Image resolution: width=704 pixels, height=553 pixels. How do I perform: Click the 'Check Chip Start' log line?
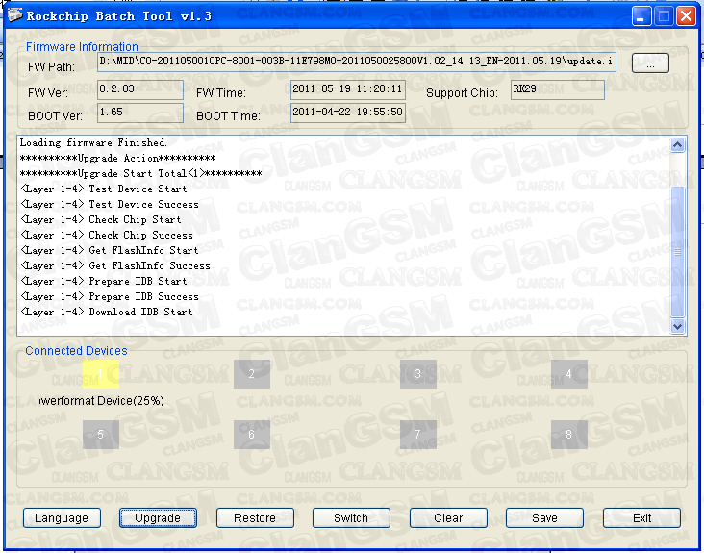point(101,219)
